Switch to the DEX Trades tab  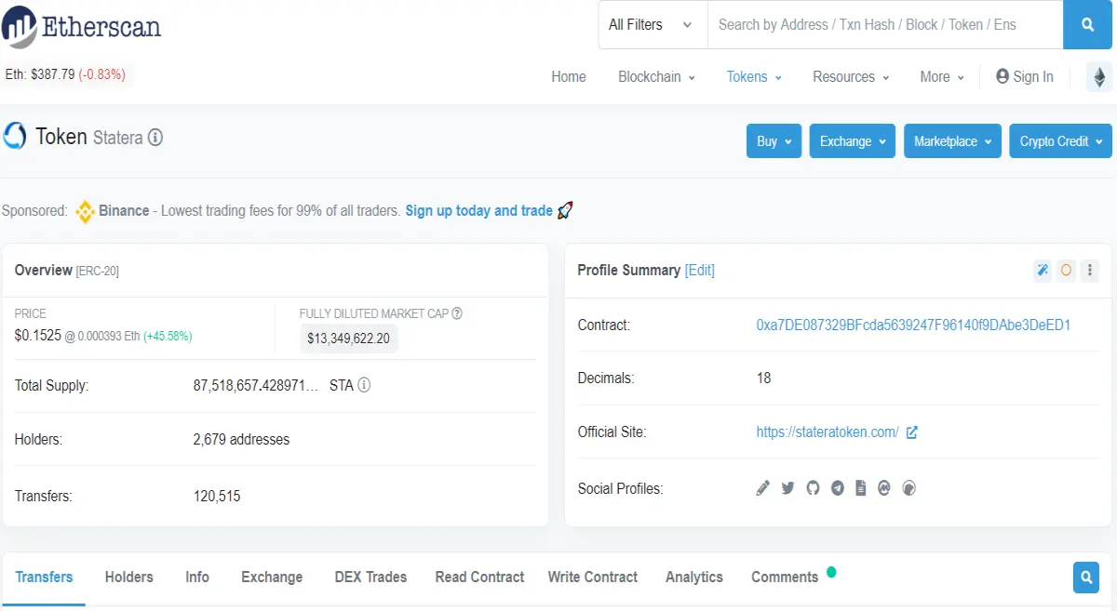click(x=370, y=578)
